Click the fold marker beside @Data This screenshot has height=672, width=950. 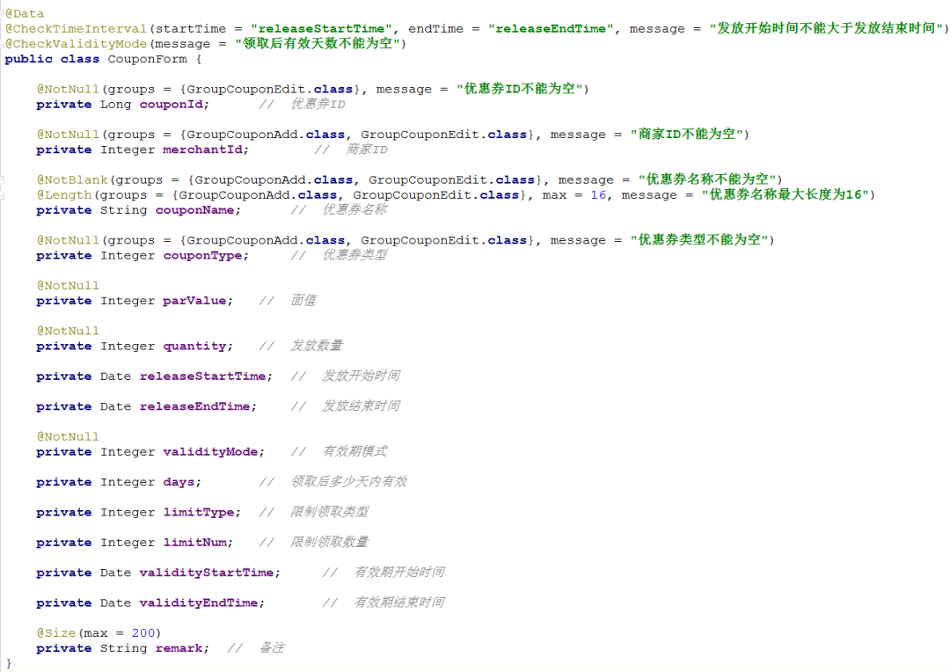tap(3, 12)
